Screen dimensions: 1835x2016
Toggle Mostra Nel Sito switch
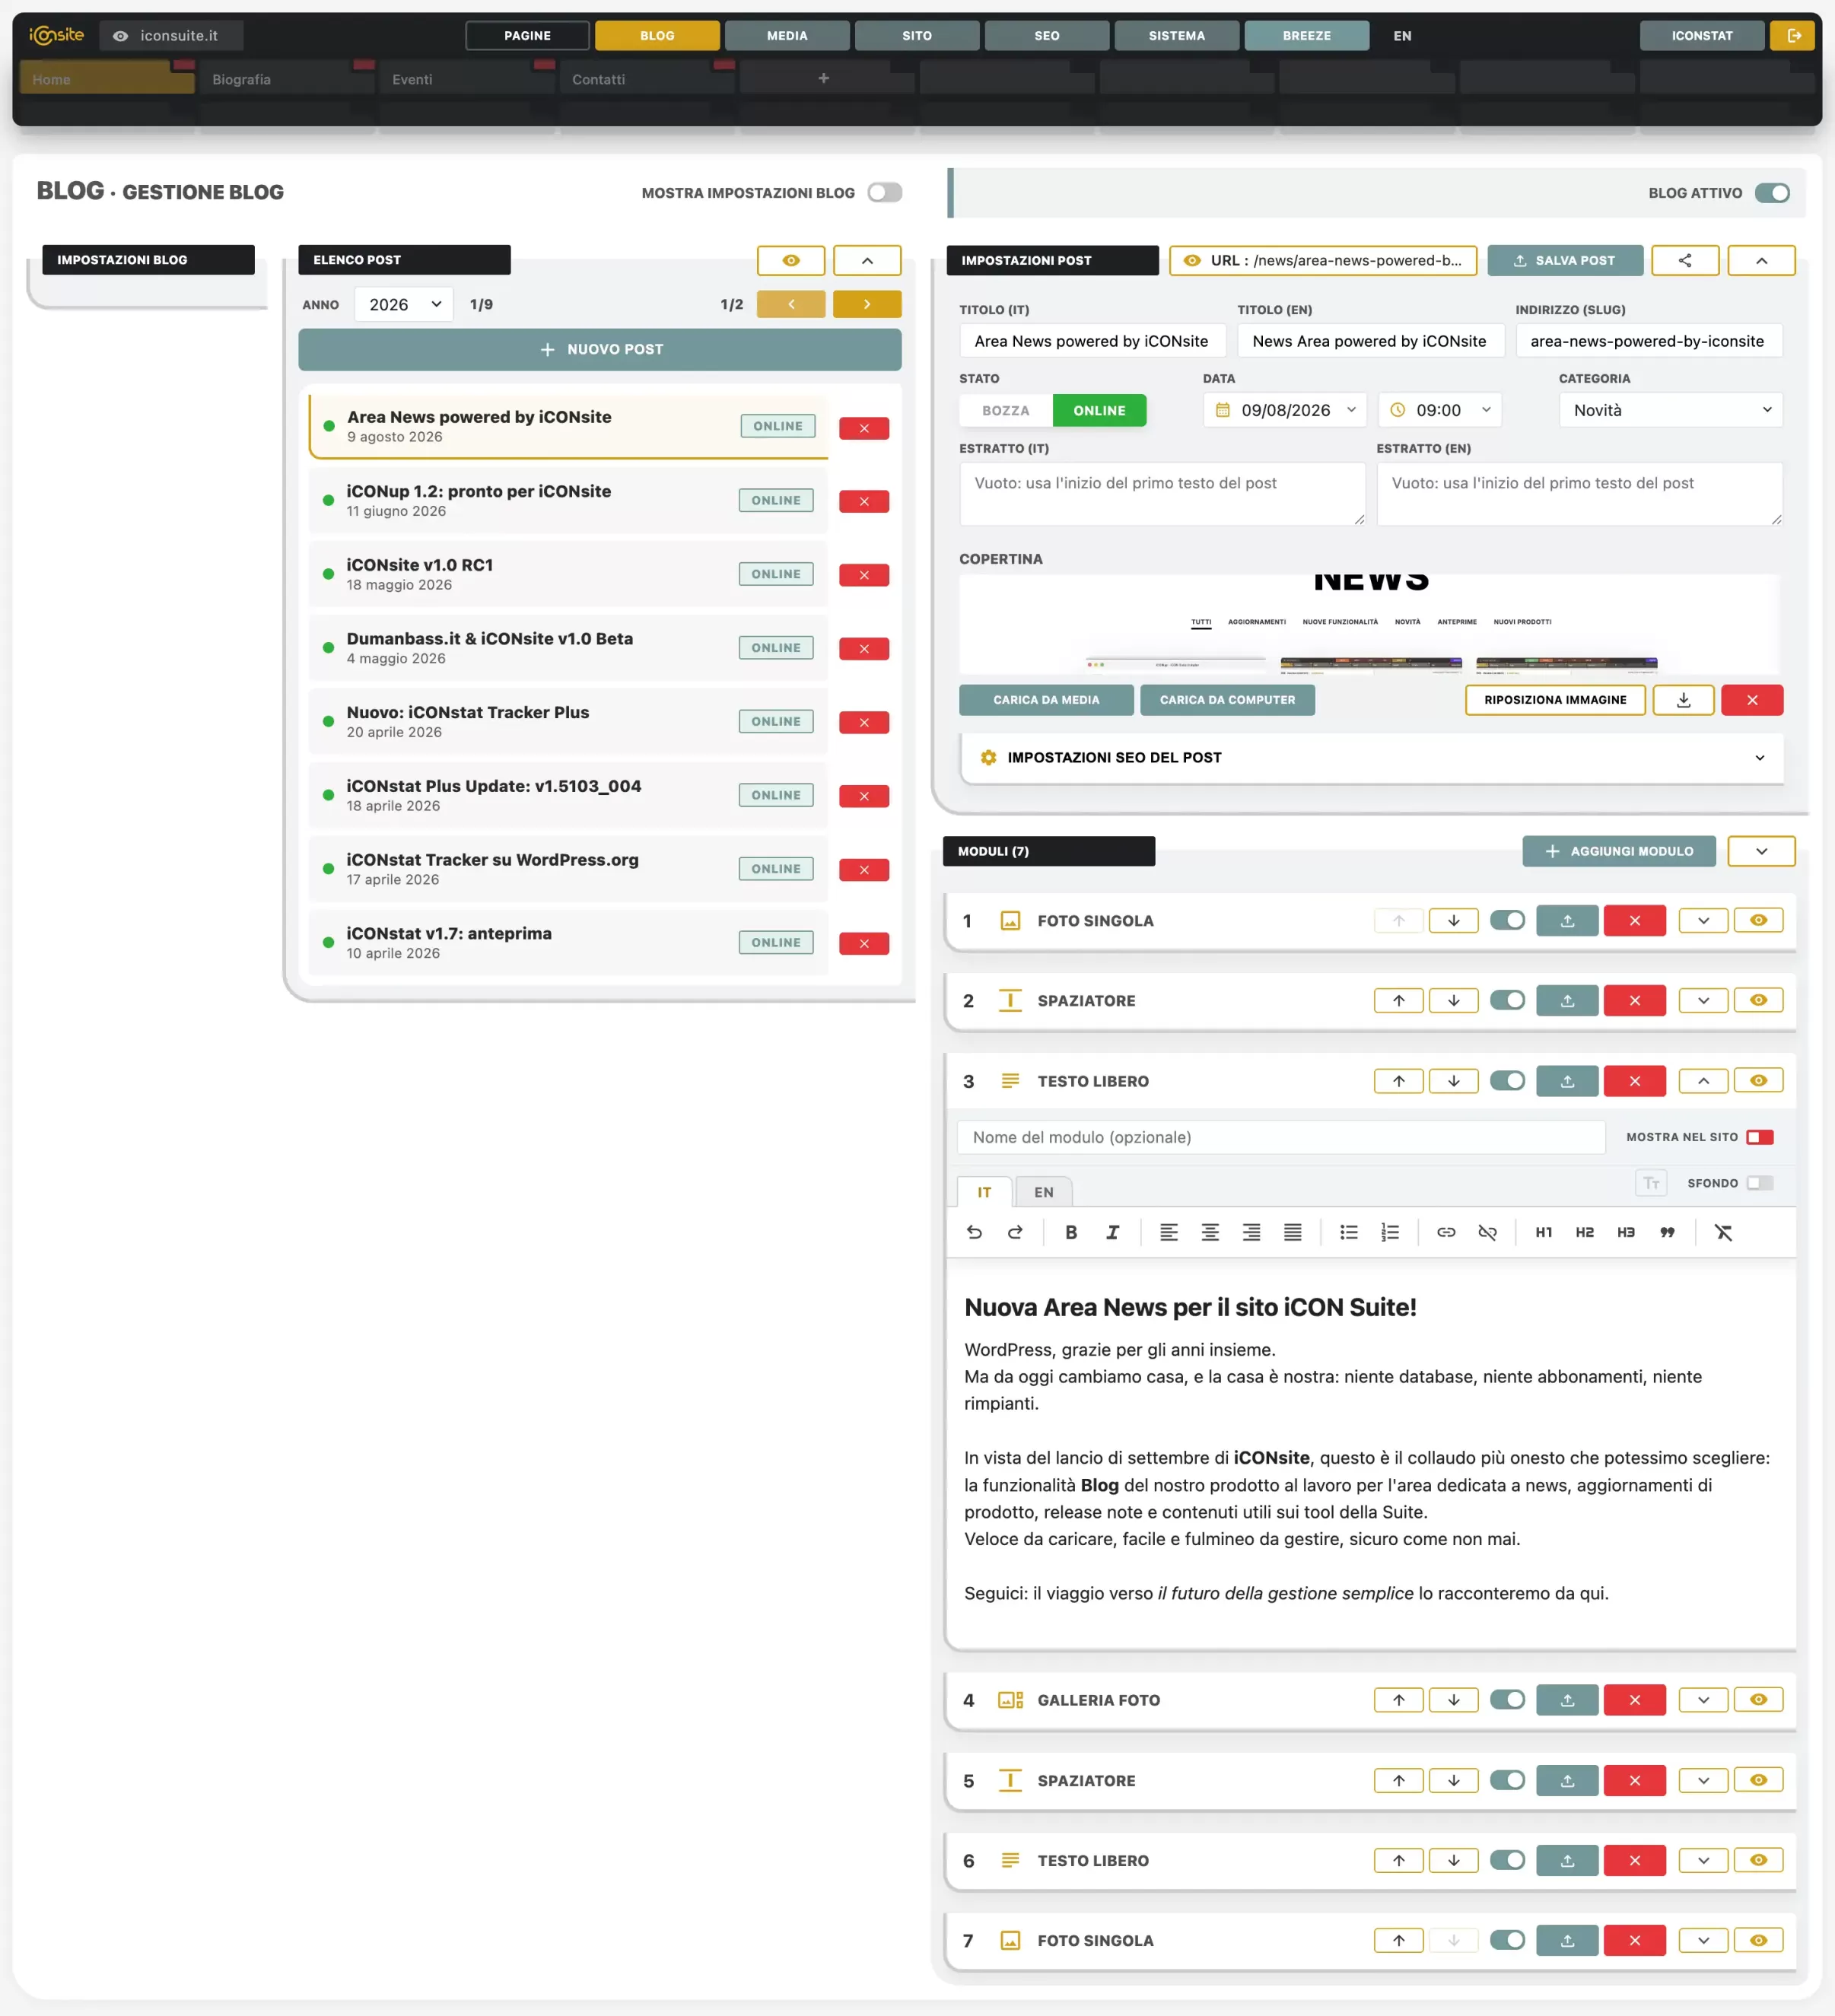1760,1137
